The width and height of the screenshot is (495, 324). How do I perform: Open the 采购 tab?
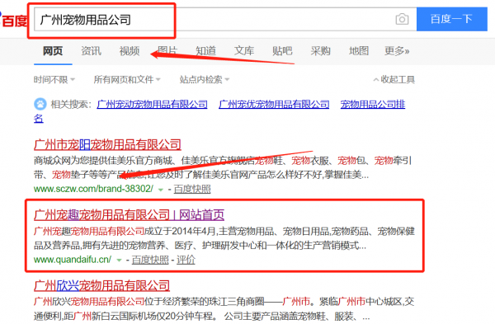tap(320, 51)
